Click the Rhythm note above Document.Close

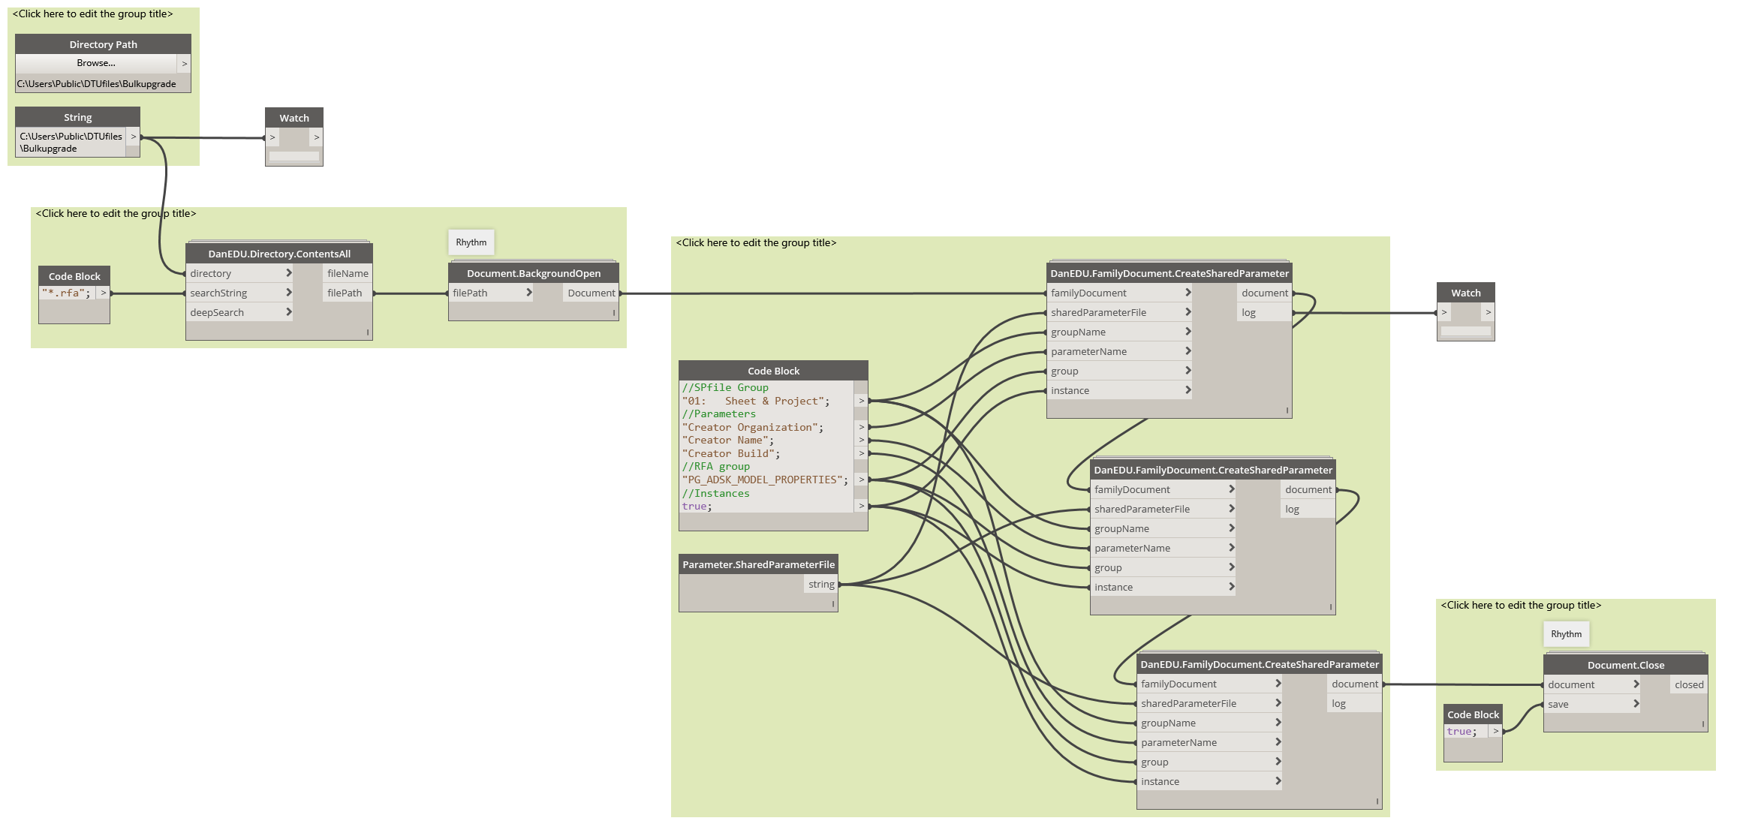[1566, 634]
